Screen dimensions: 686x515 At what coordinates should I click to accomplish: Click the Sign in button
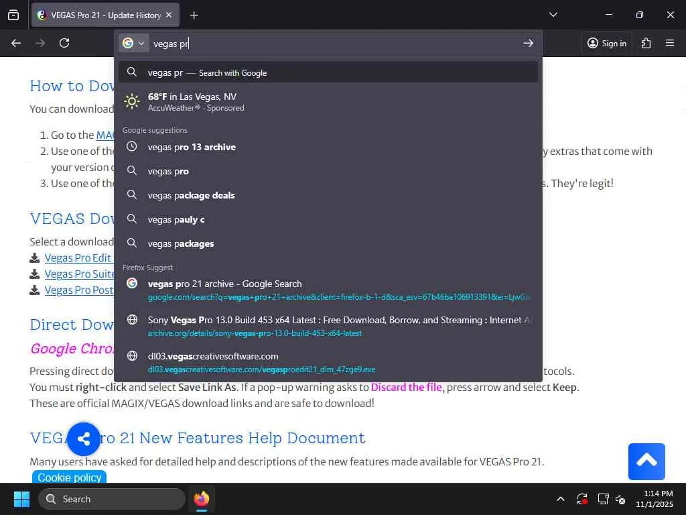pos(607,43)
